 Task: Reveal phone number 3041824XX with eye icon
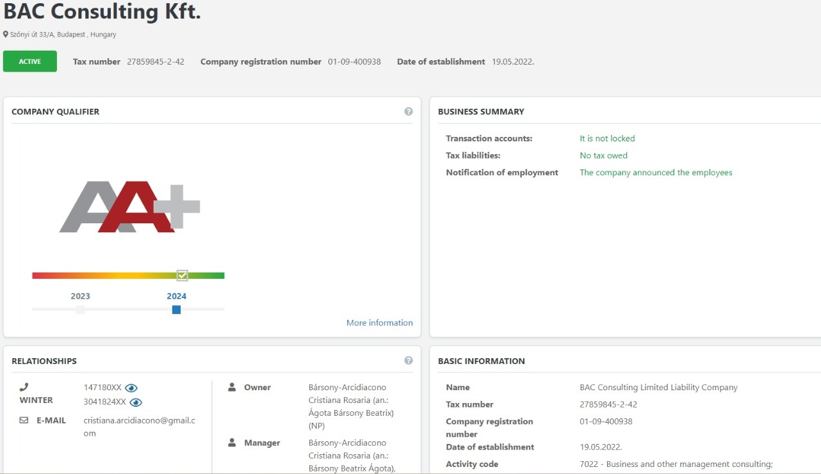pos(136,402)
